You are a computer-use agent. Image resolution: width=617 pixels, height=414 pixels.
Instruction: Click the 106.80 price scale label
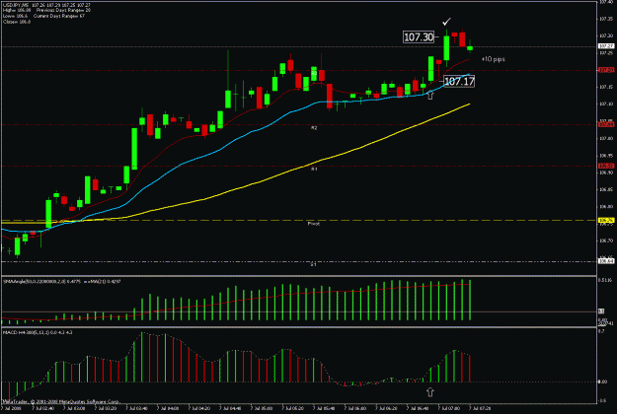click(606, 207)
